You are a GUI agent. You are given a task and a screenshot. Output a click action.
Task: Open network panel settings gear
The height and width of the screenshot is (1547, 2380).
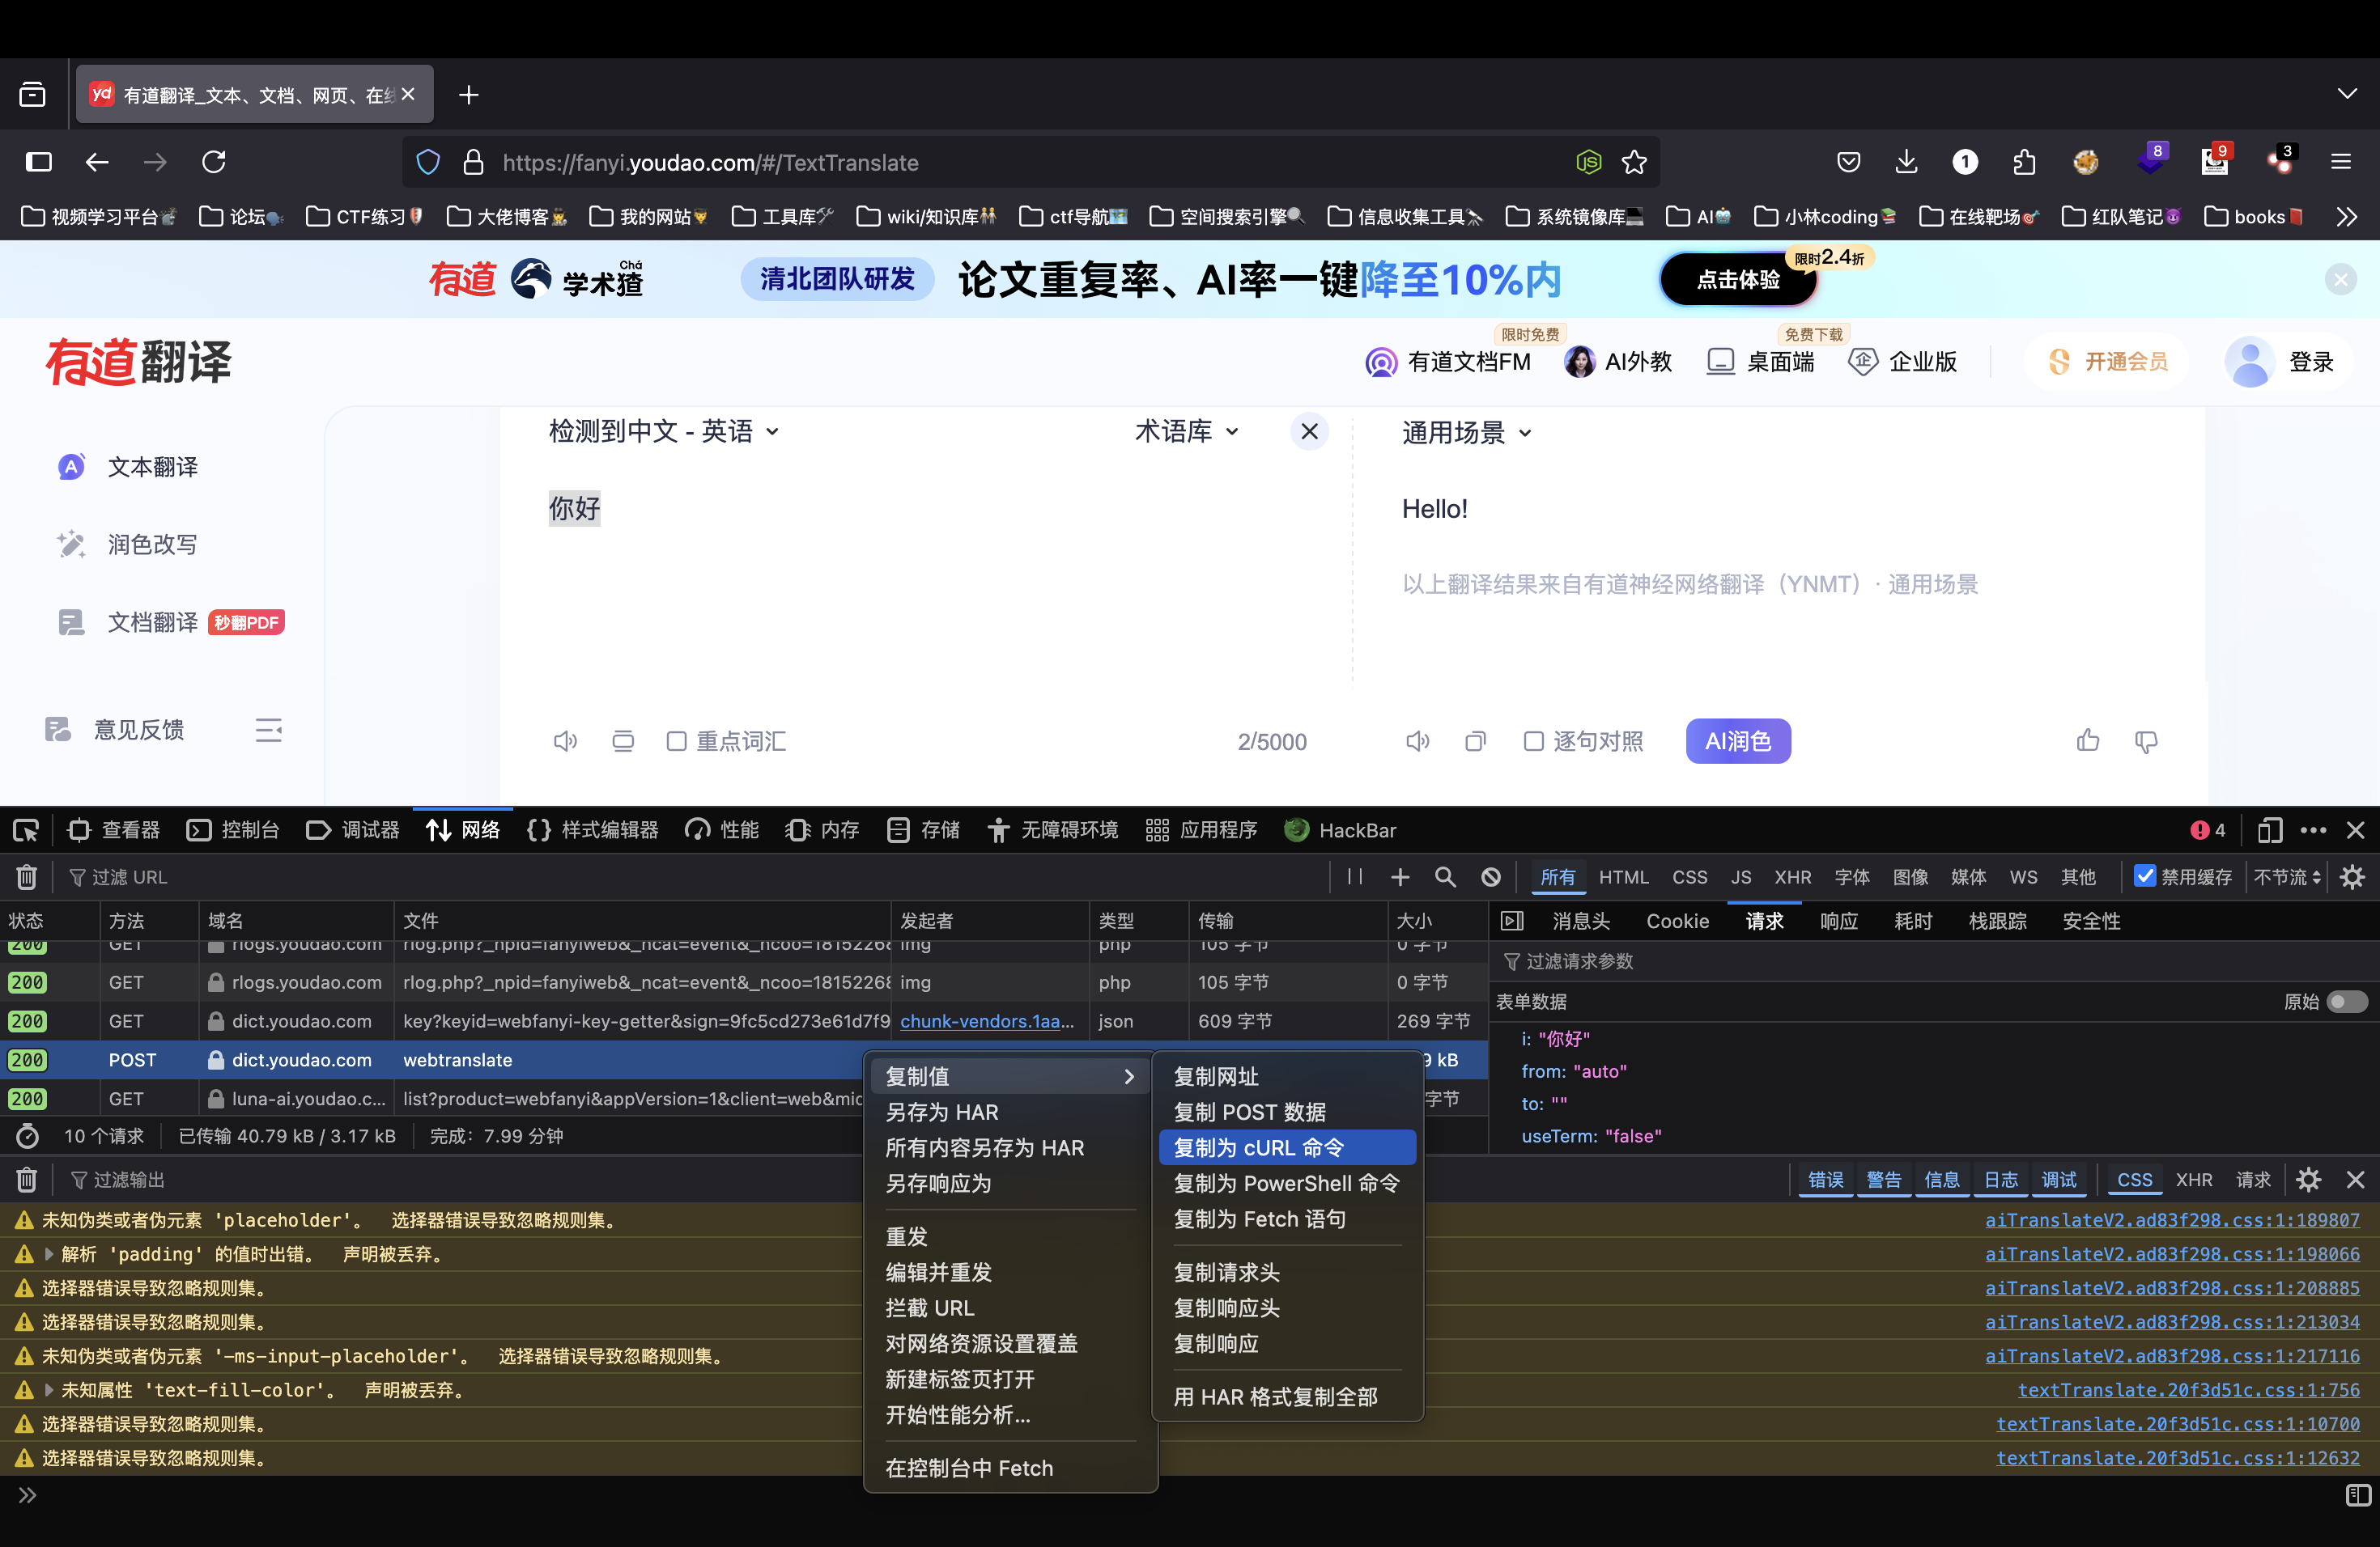point(2353,876)
